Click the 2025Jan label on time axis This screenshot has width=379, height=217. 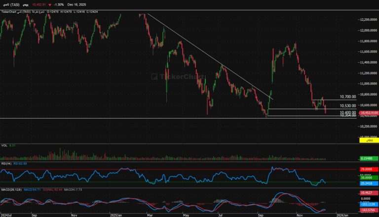[x=116, y=215]
